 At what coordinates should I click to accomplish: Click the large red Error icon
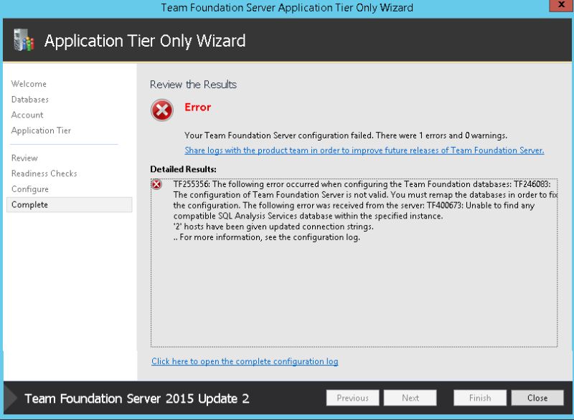tap(162, 110)
